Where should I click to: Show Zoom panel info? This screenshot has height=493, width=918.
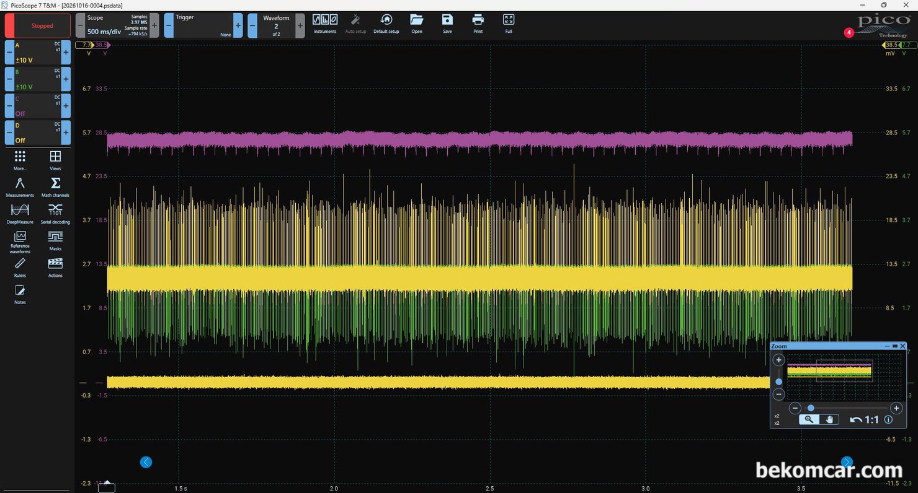pos(888,419)
